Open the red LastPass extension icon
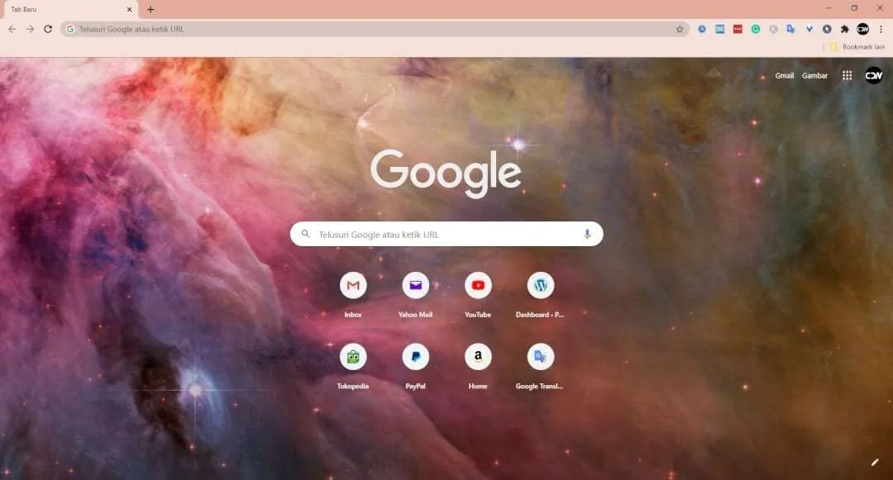Image resolution: width=893 pixels, height=480 pixels. coord(738,29)
